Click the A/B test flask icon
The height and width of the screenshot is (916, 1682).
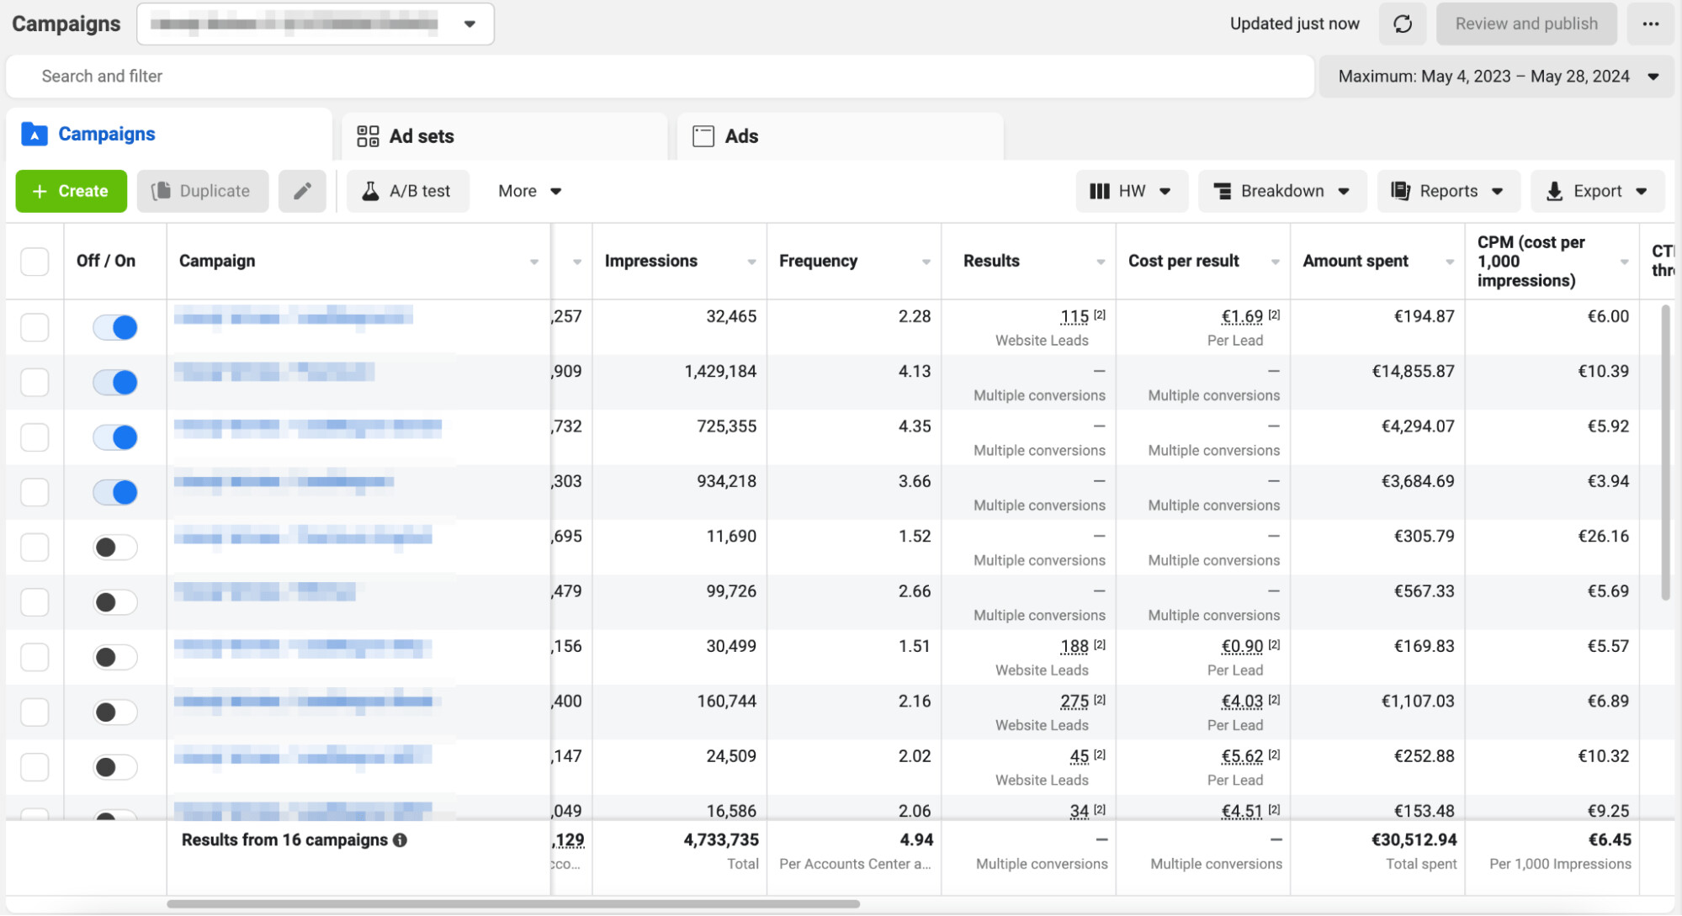click(x=370, y=191)
